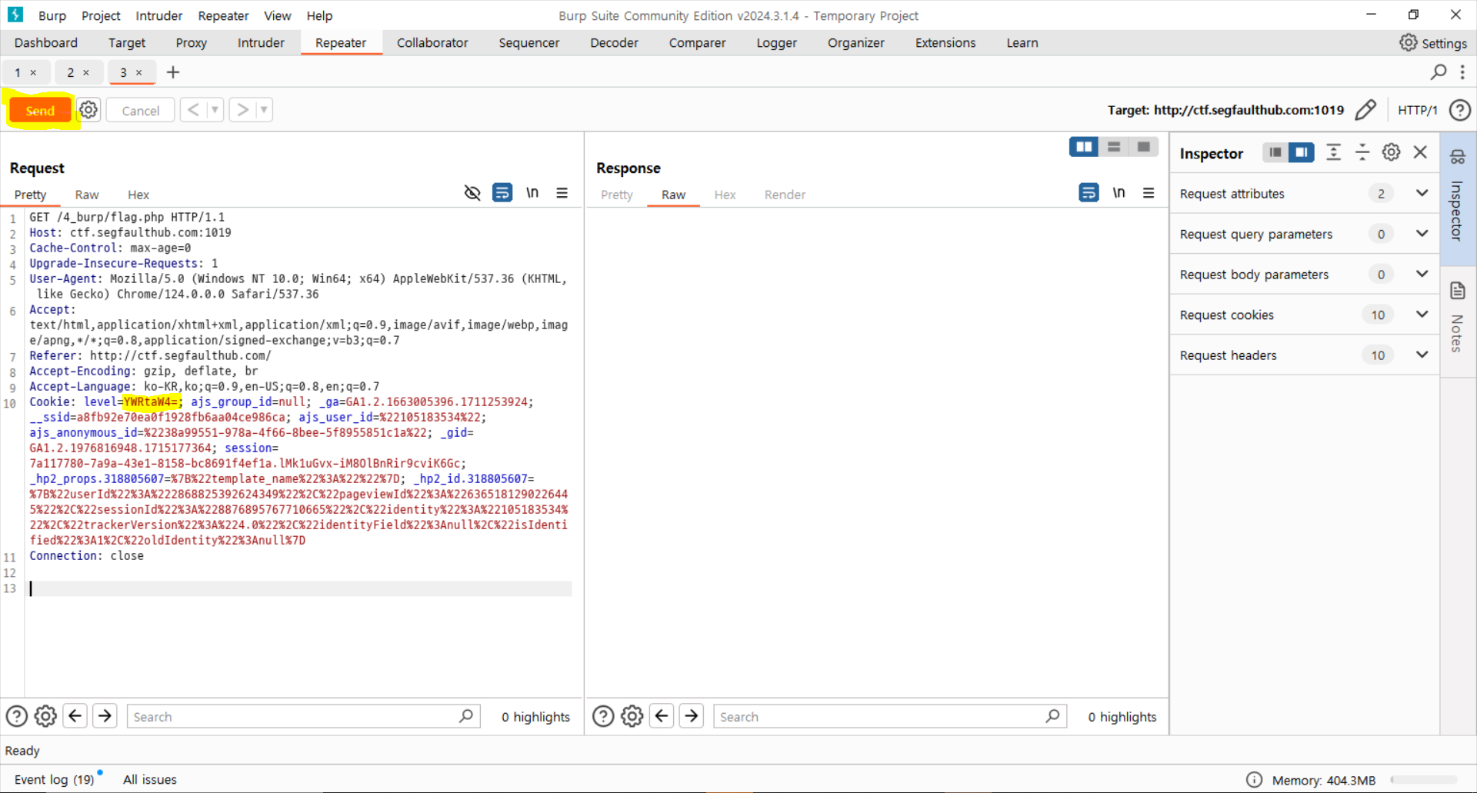
Task: Close Repeater tab 1
Action: (33, 73)
